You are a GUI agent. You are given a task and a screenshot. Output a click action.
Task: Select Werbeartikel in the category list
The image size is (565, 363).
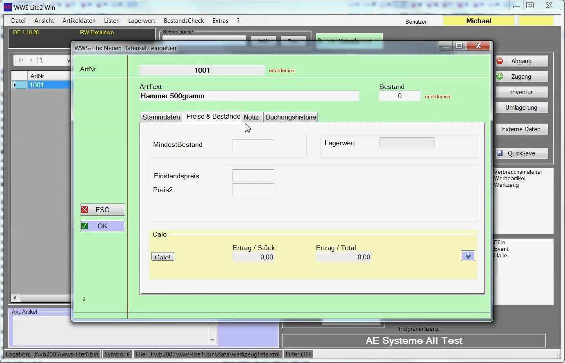(x=509, y=178)
